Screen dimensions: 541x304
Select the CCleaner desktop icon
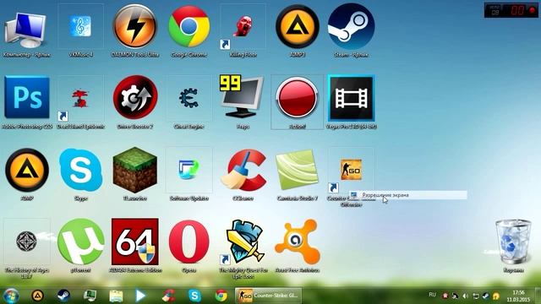[243, 175]
